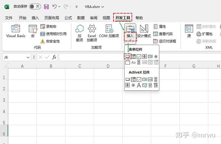Insert ActiveX Text Box (abl)

point(150,79)
